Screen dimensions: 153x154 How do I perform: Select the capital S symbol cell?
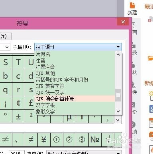click(6, 62)
